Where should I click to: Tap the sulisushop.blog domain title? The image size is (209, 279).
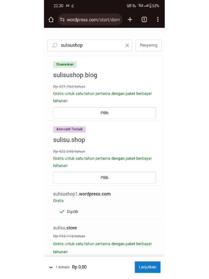point(75,75)
